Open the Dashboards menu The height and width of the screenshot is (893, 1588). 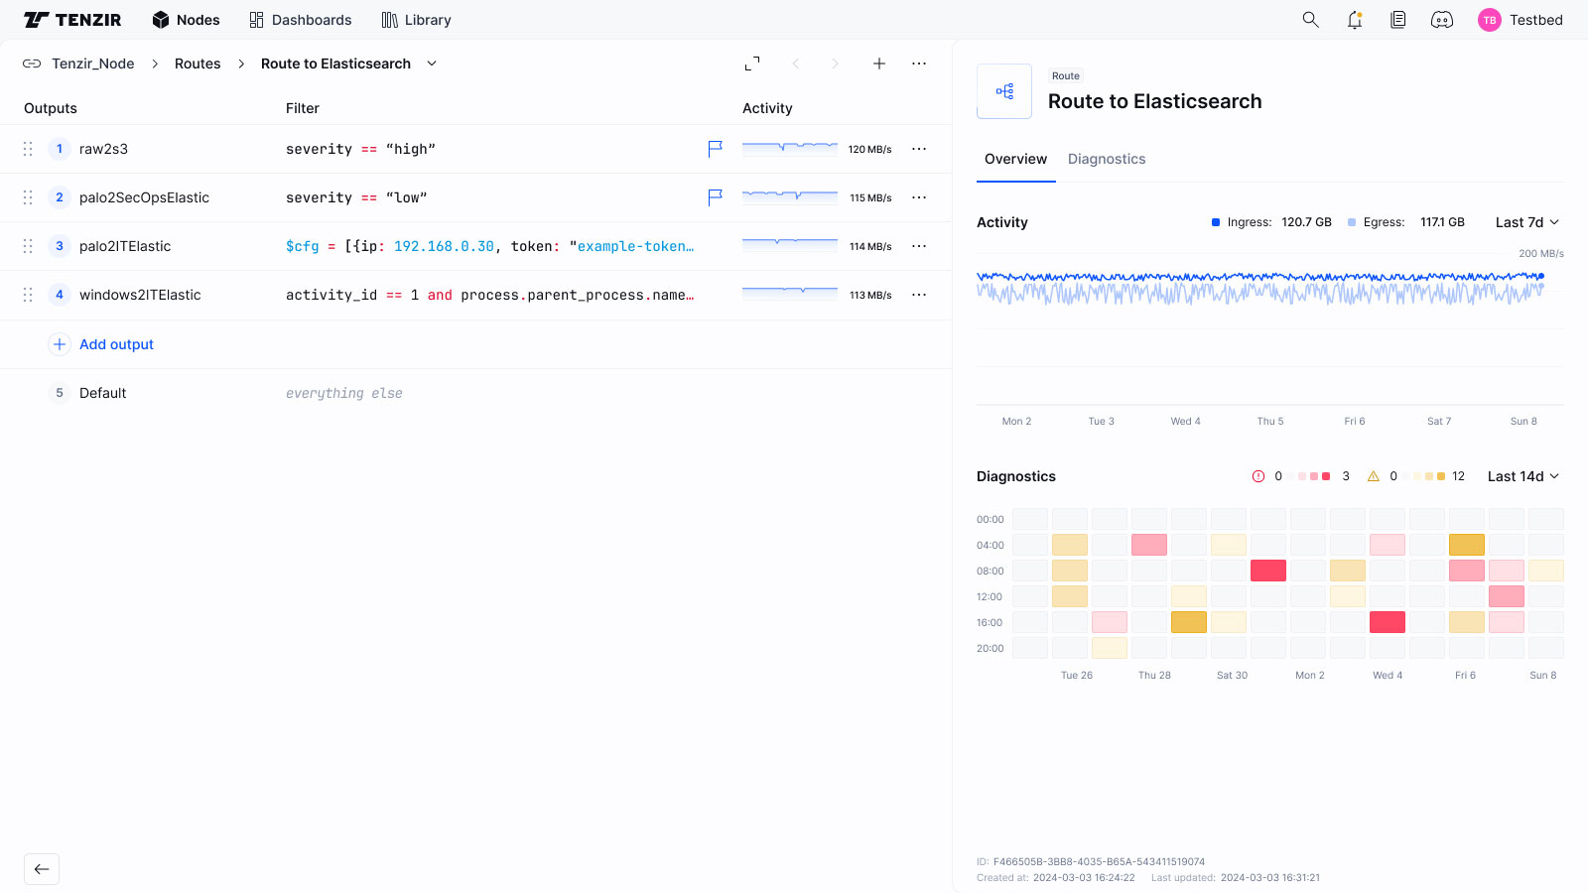pos(301,20)
